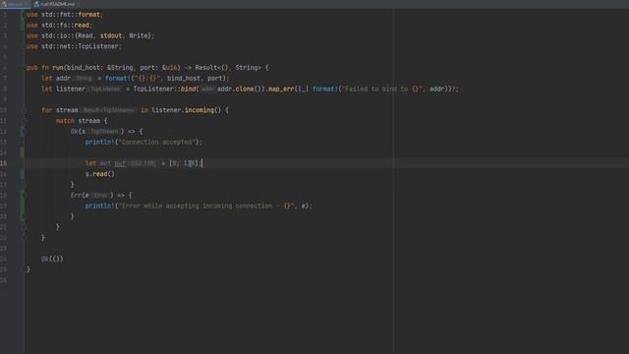Click the 'println!' macro in the Err branch
The width and height of the screenshot is (629, 354).
coord(100,206)
